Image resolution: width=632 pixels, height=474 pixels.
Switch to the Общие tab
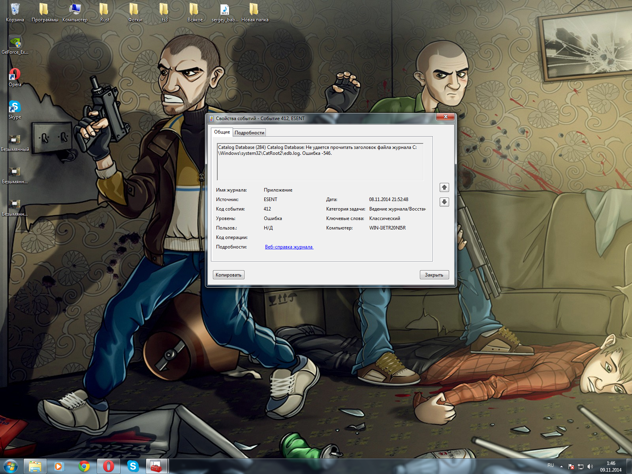click(222, 132)
